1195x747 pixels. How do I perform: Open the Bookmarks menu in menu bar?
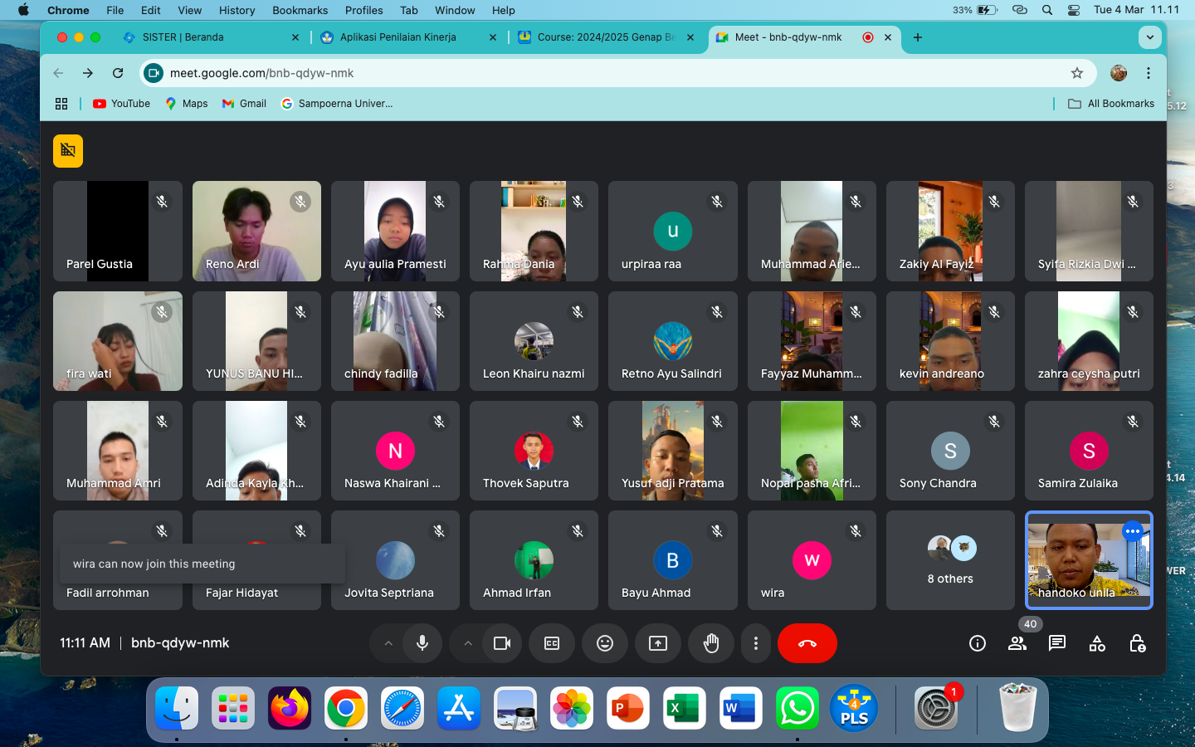tap(300, 10)
